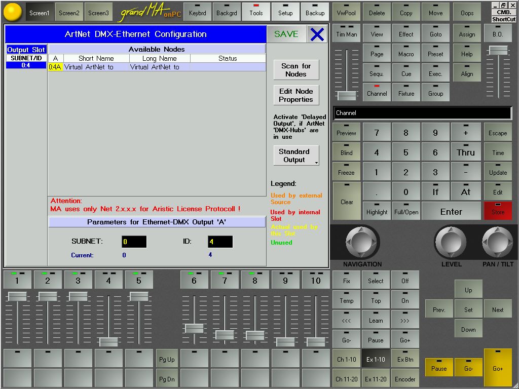The image size is (519, 389).
Task: Switch faders to Ex 11-20
Action: click(376, 378)
